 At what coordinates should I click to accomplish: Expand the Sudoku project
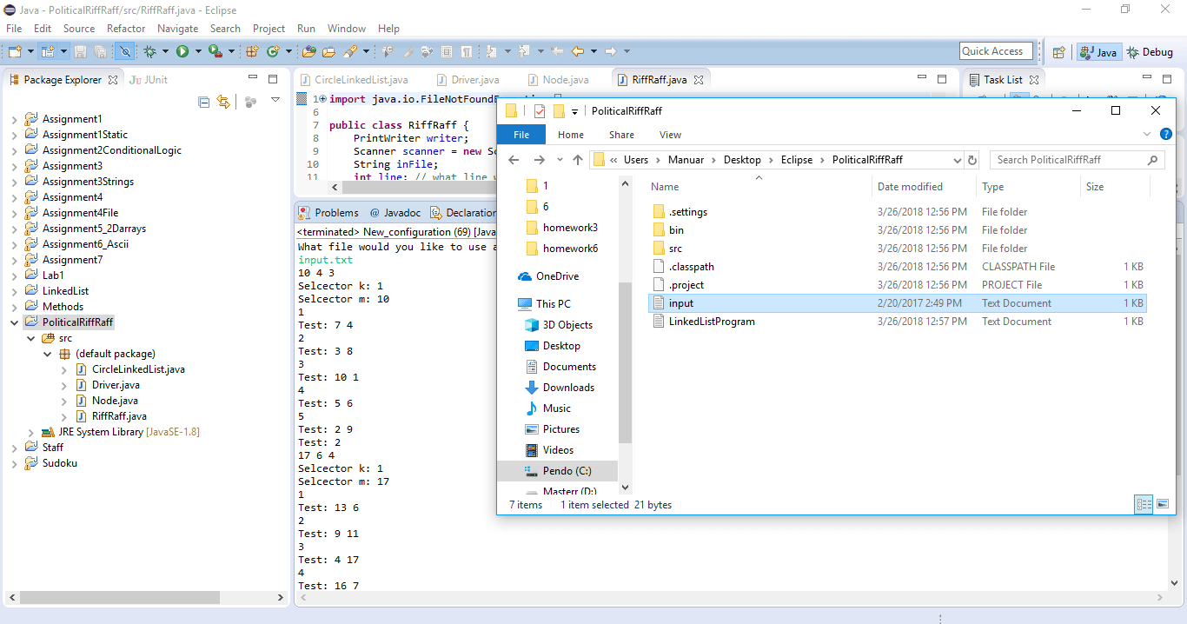point(14,463)
